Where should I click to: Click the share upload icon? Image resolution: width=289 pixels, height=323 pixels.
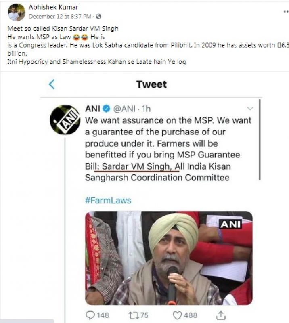(221, 315)
